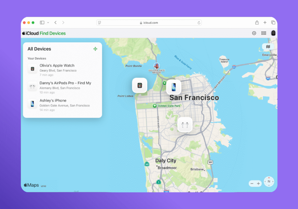Screen dimensions: 298x209
Task: Click the AirPods thumbnail in device list
Action: coord(33,86)
